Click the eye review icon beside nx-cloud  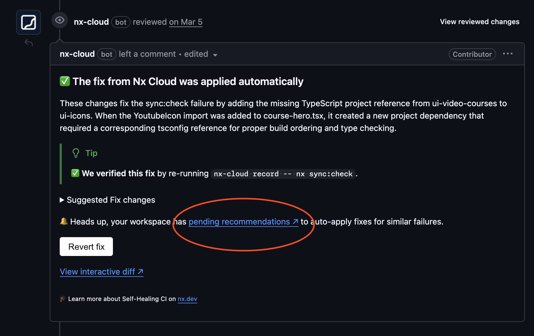[x=60, y=21]
